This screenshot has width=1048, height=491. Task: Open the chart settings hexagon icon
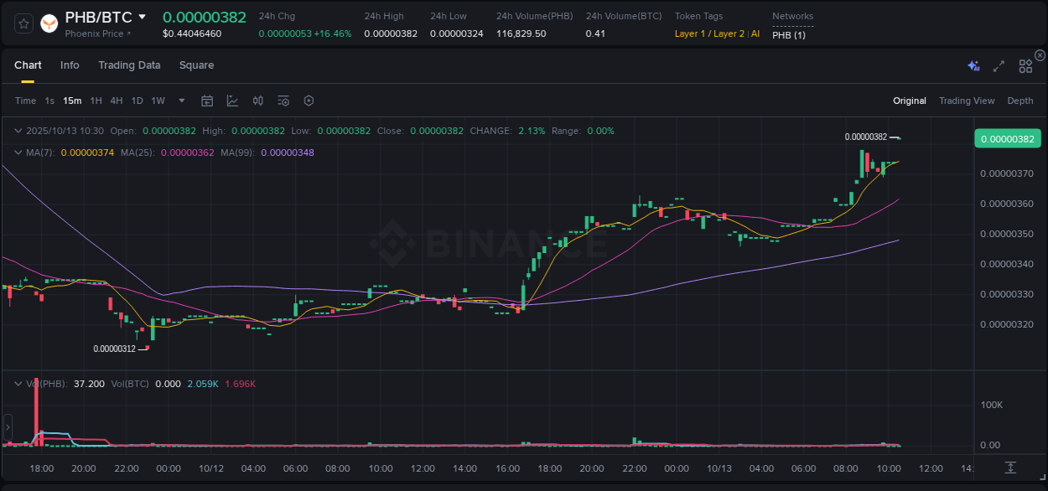click(x=309, y=101)
